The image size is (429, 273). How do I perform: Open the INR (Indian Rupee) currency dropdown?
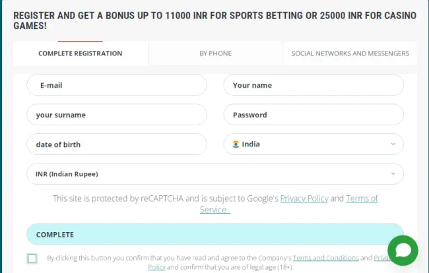214,174
